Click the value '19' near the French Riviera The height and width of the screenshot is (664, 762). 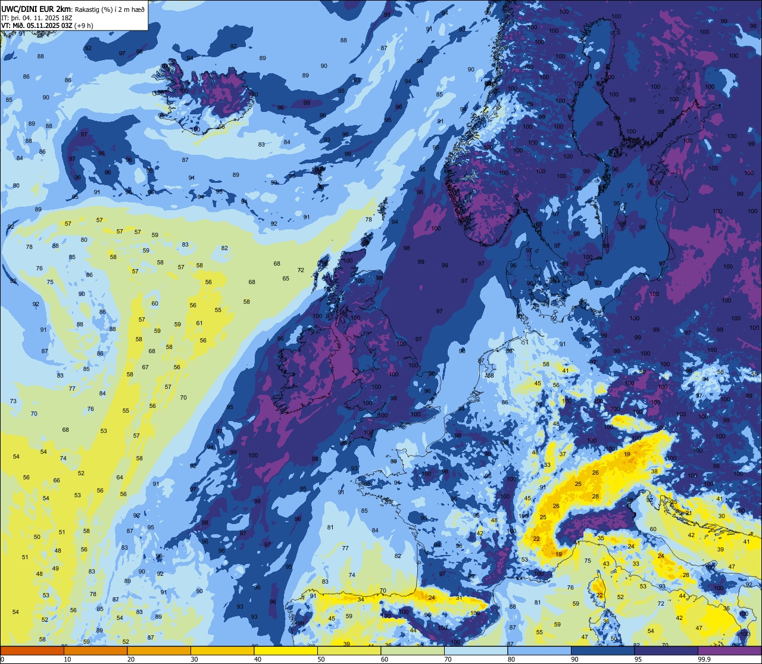coord(558,554)
